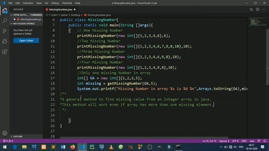Split the editor to the right
Image resolution: width=269 pixels, height=151 pixels.
click(258, 9)
